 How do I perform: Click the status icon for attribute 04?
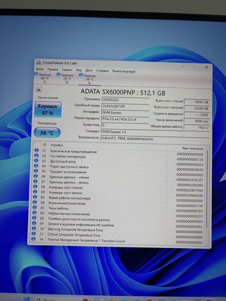click(36, 166)
